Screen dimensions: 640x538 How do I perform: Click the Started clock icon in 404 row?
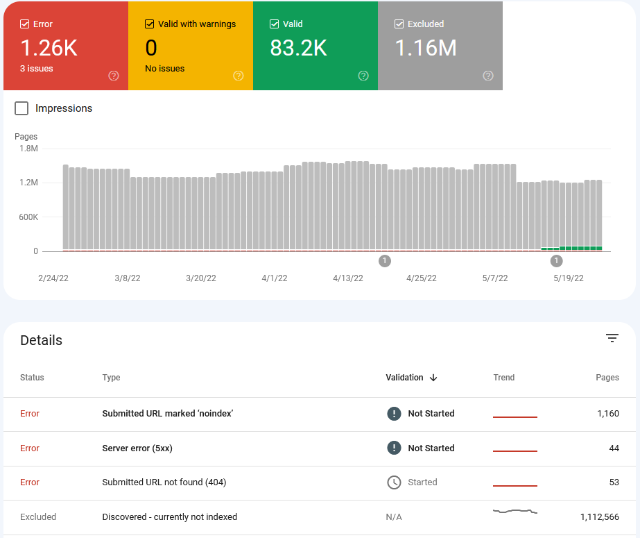click(x=394, y=482)
